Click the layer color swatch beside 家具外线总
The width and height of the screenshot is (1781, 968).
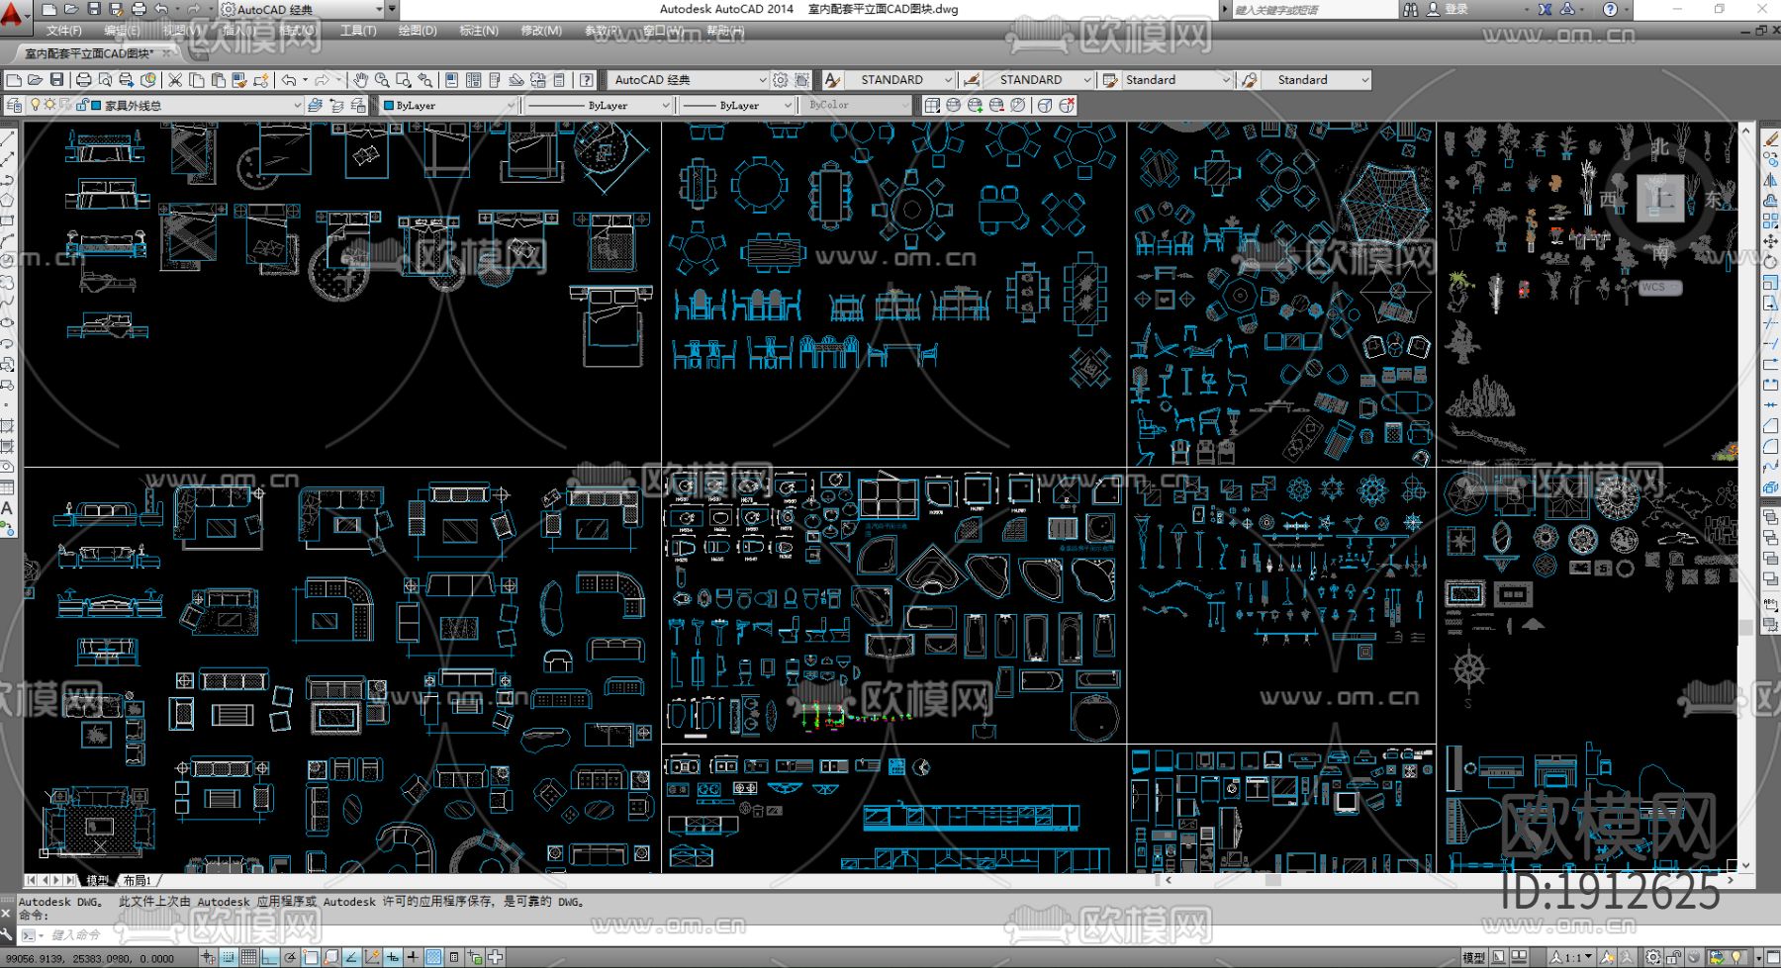click(96, 105)
